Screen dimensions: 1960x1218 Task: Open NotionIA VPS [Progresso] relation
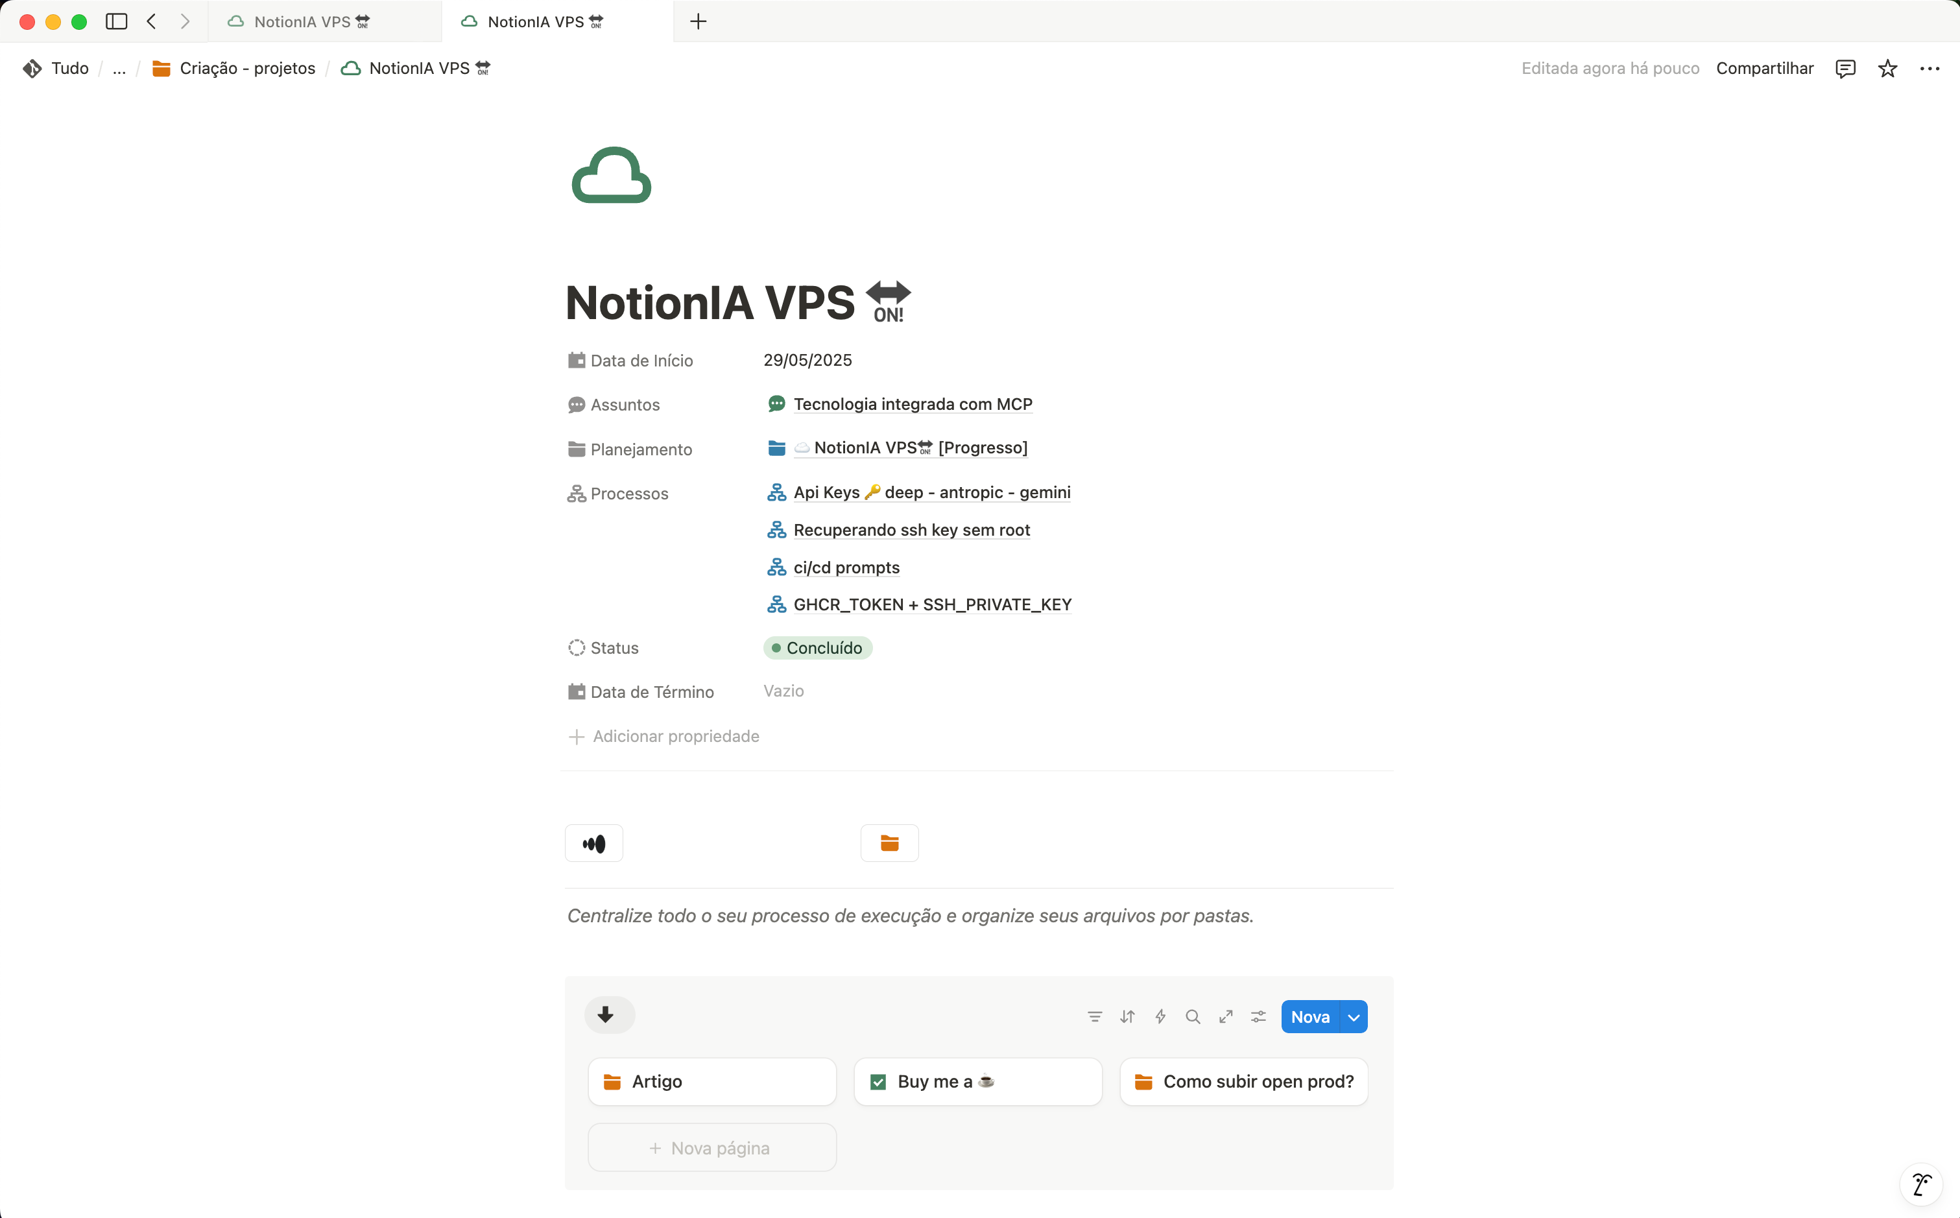pos(911,448)
